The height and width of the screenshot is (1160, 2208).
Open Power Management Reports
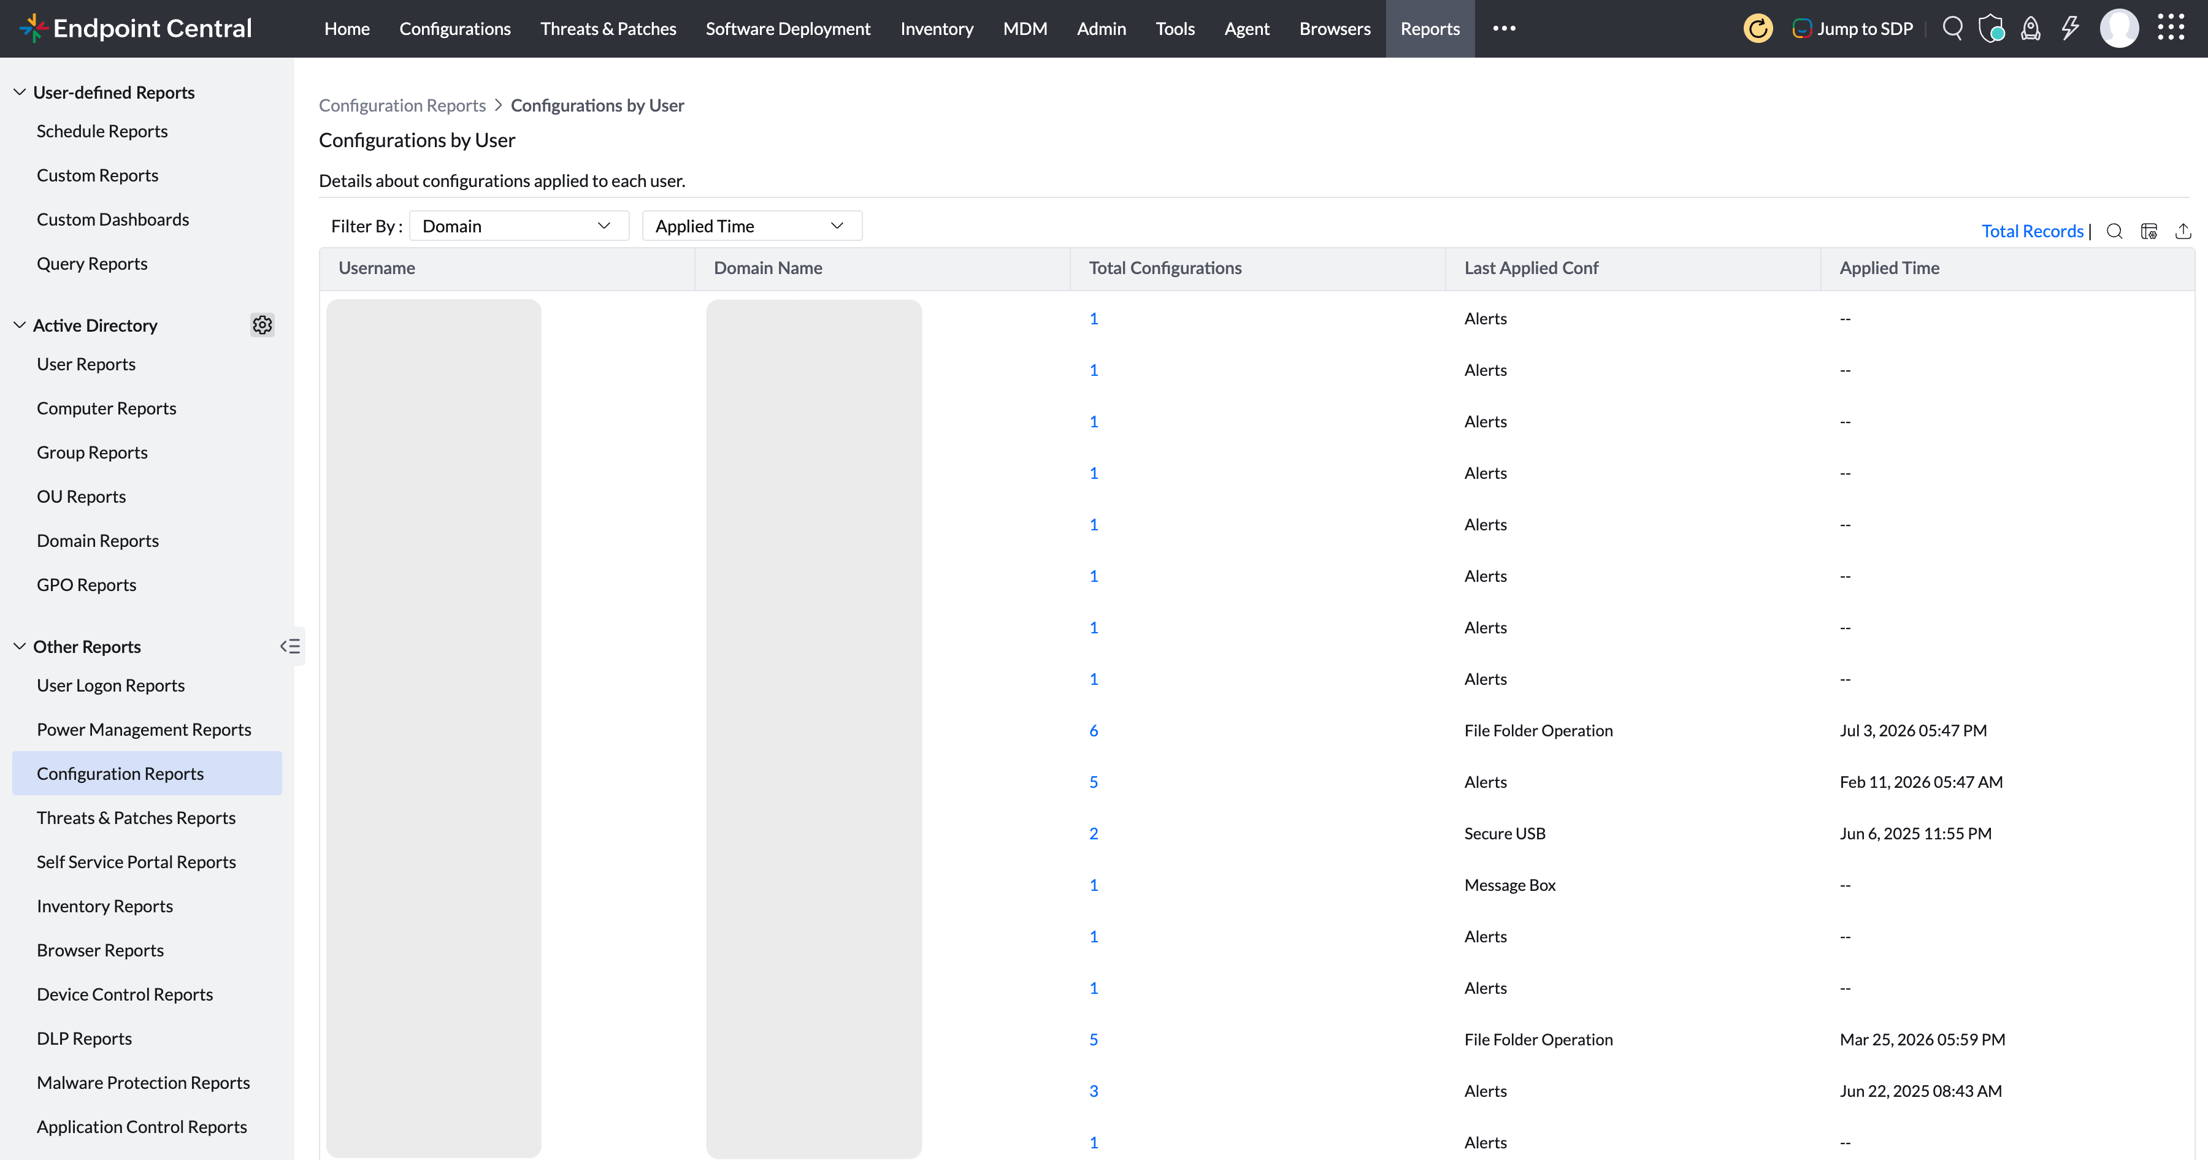(144, 729)
